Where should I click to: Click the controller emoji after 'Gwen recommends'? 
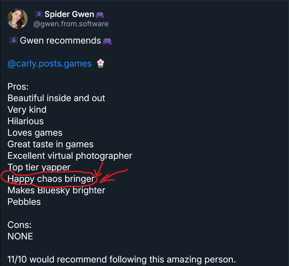107,41
